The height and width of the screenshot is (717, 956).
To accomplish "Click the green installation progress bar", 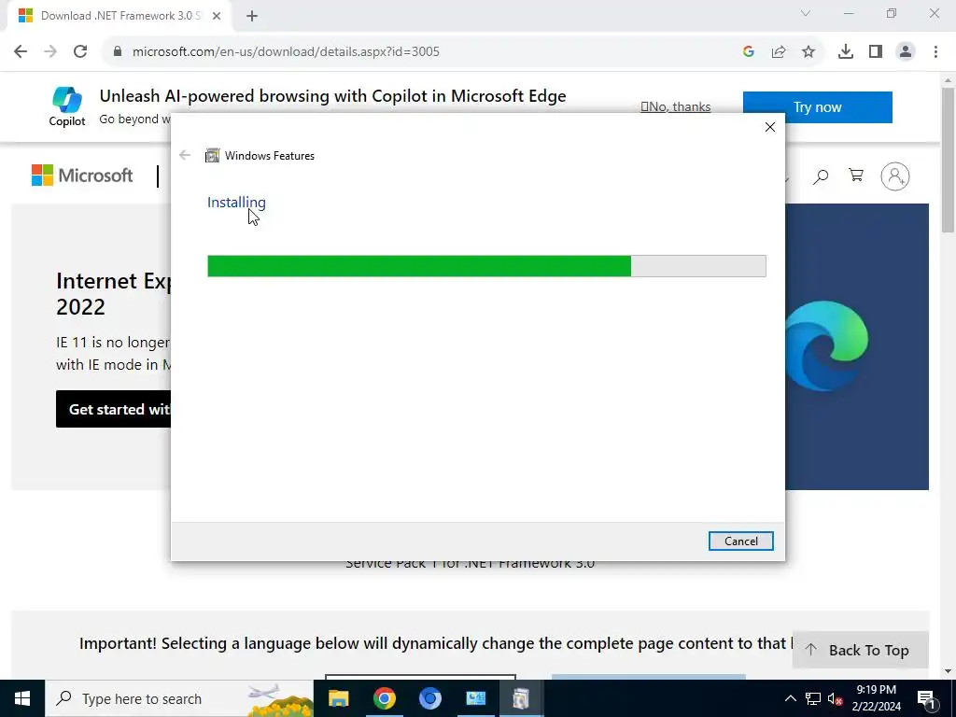I will click(x=486, y=266).
